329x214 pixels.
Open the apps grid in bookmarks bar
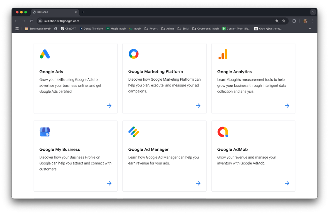17,29
